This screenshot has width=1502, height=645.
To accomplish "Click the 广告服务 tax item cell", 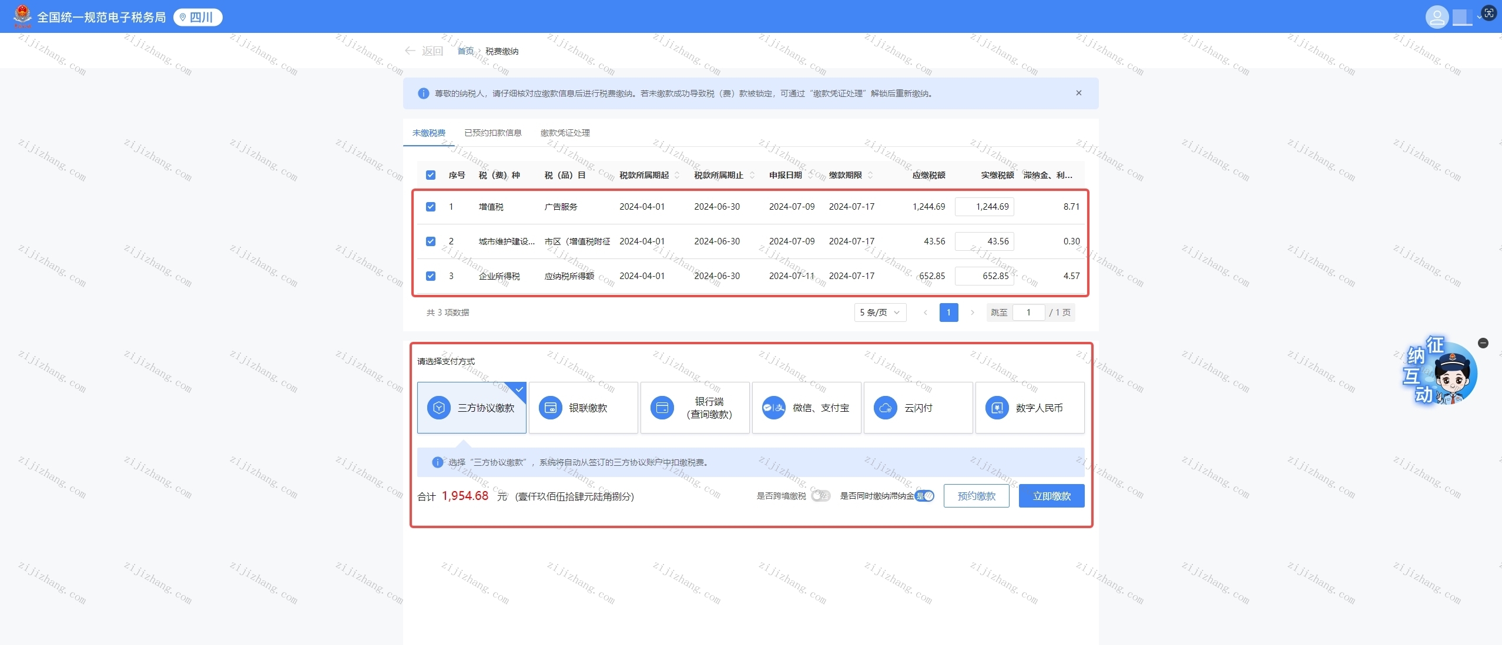I will (561, 207).
